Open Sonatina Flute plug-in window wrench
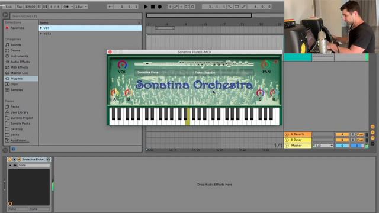379x213 pixels. (x=19, y=159)
